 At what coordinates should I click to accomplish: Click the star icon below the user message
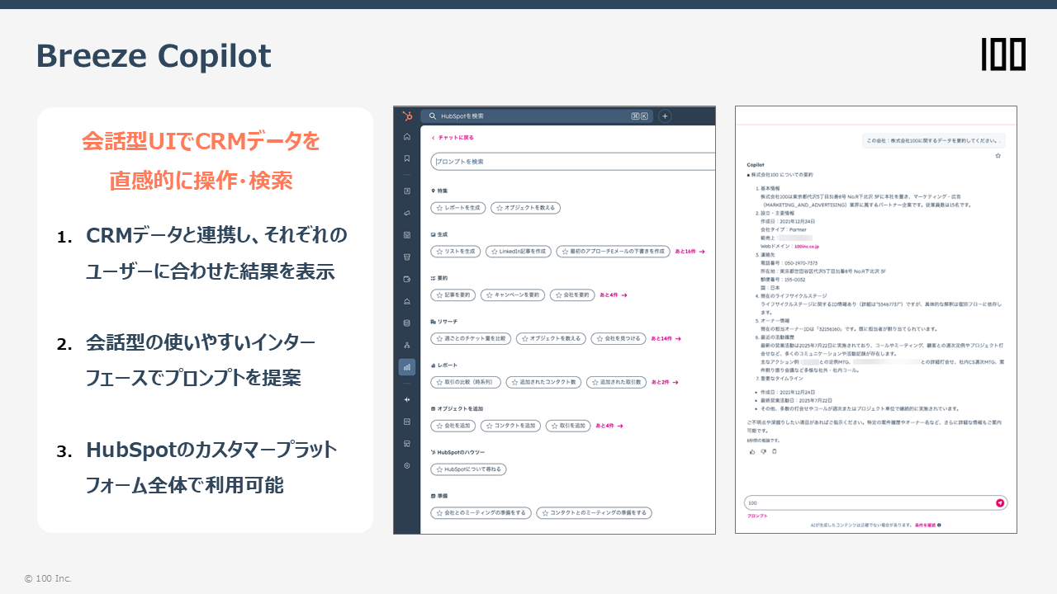[998, 155]
